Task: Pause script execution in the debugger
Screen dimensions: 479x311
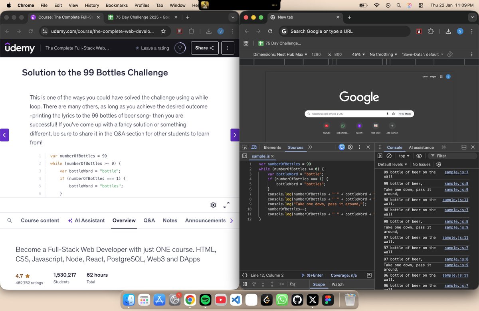Action: (x=245, y=284)
